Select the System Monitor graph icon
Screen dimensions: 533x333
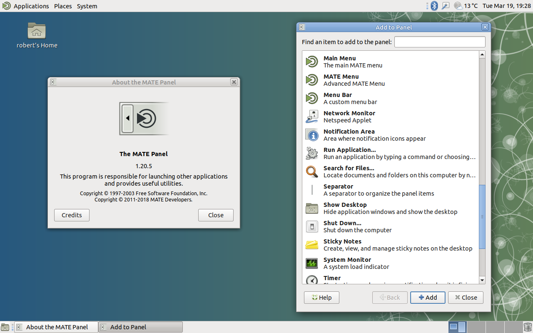(311, 263)
